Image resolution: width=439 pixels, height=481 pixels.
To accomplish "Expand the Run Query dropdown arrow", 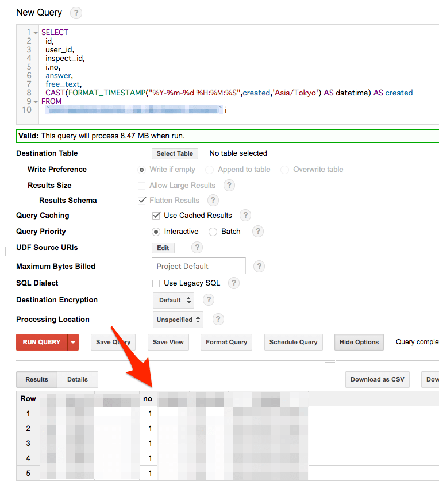I will (x=73, y=343).
